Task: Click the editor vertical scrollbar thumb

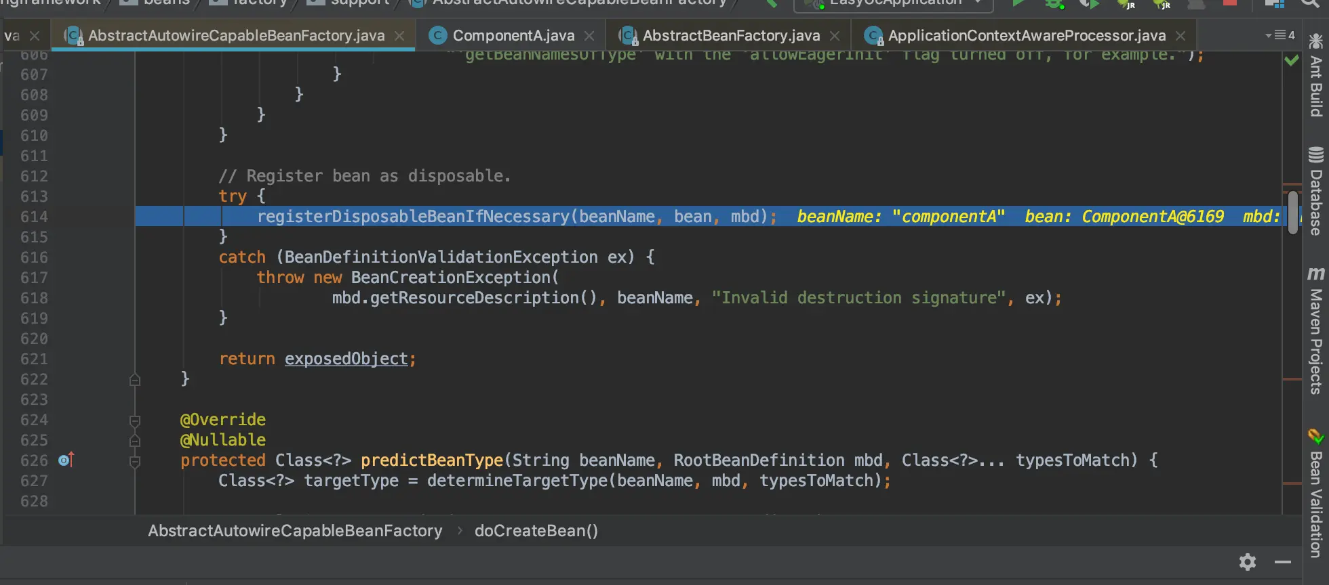Action: pyautogui.click(x=1293, y=213)
